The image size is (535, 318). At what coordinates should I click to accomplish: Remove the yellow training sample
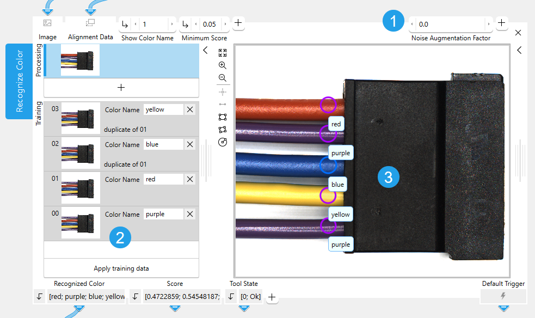tap(190, 109)
